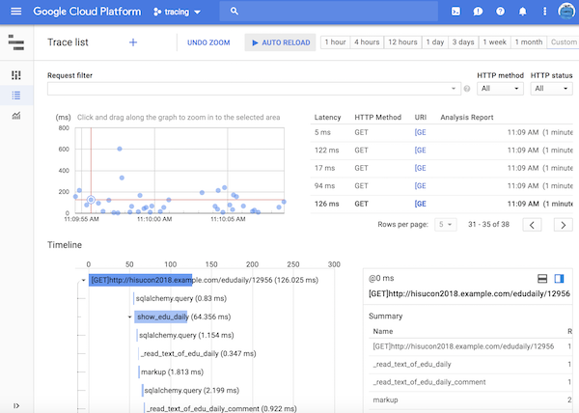Open the help question mark icon
579x413 pixels.
[x=500, y=12]
